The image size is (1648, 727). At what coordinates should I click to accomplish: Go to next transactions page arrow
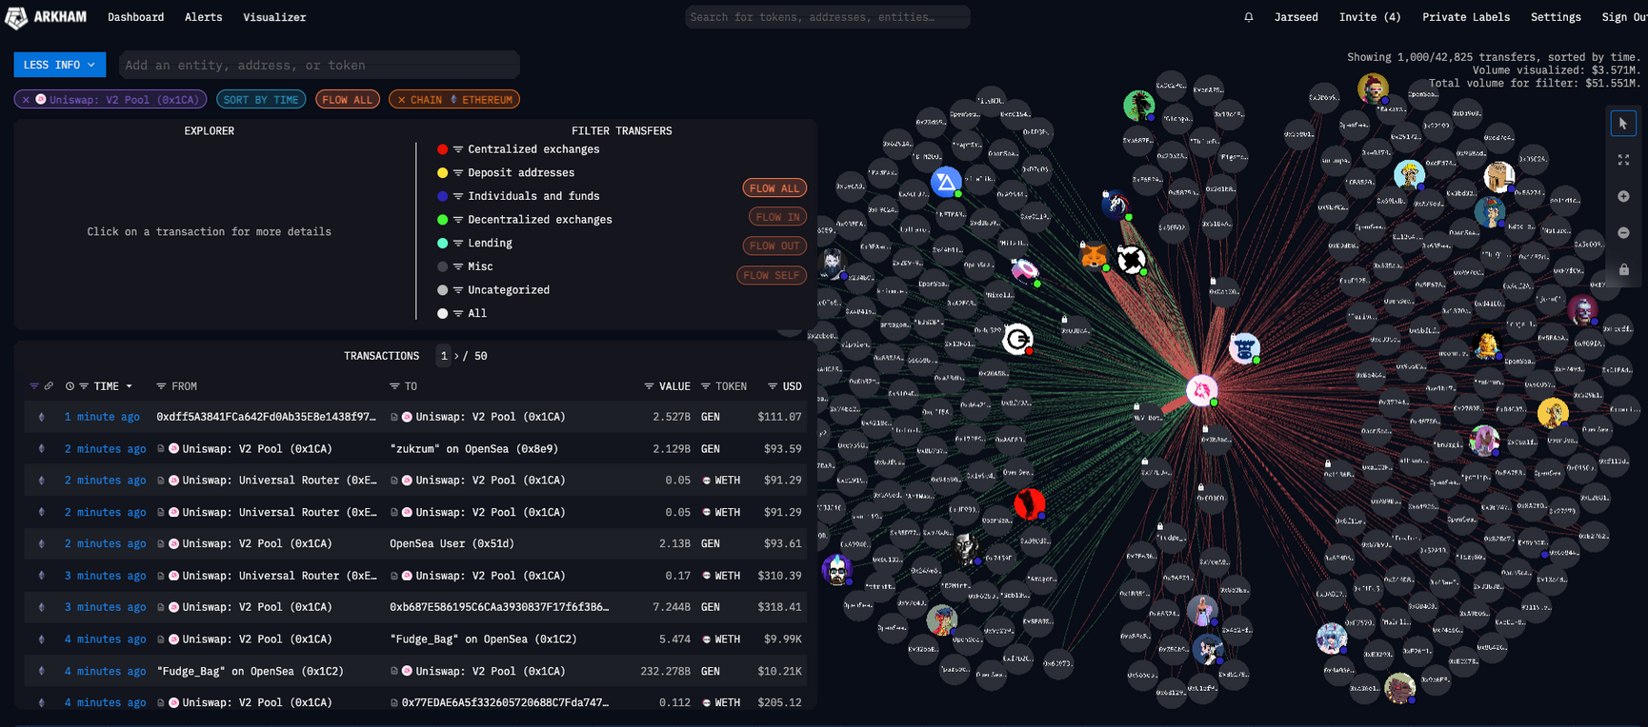tap(456, 356)
